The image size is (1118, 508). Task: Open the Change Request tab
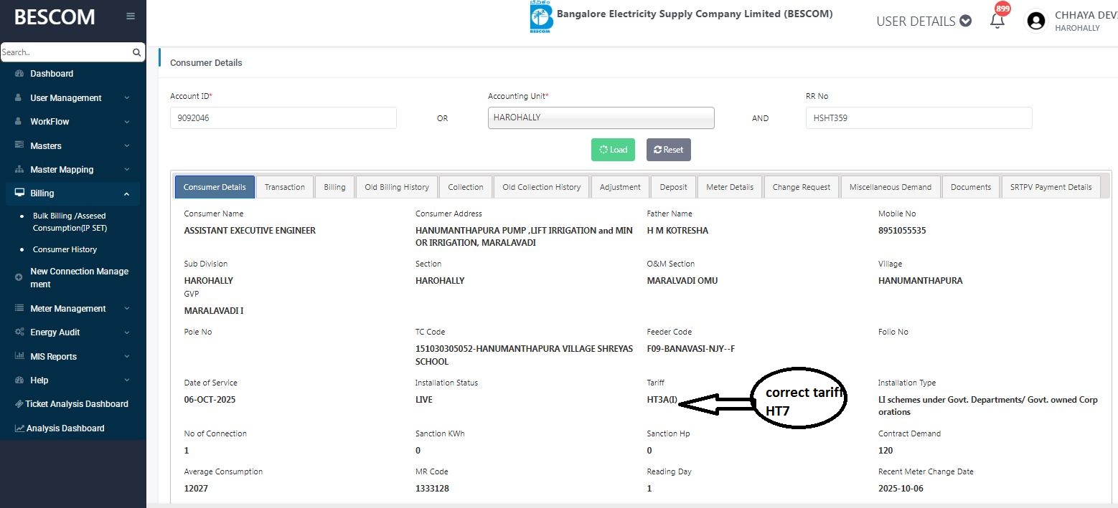coord(802,187)
